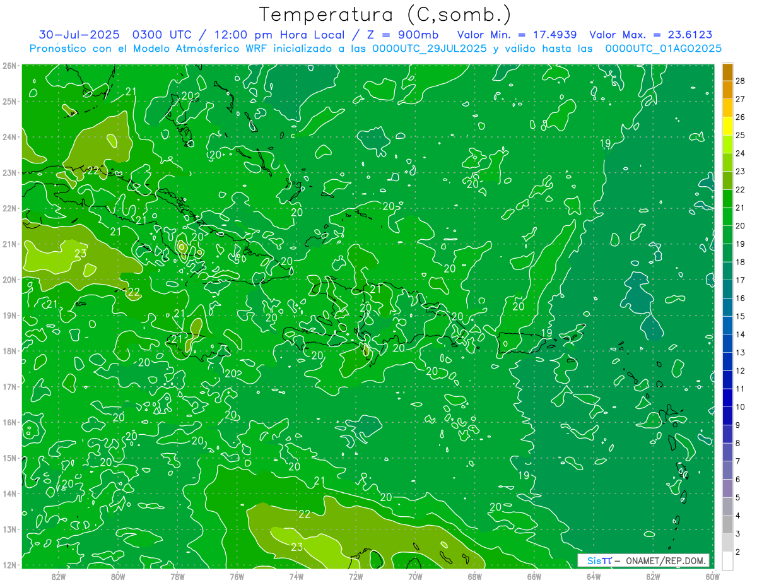Screen dimensions: 757x585
Task: Click the legend value 9
Action: click(x=738, y=425)
